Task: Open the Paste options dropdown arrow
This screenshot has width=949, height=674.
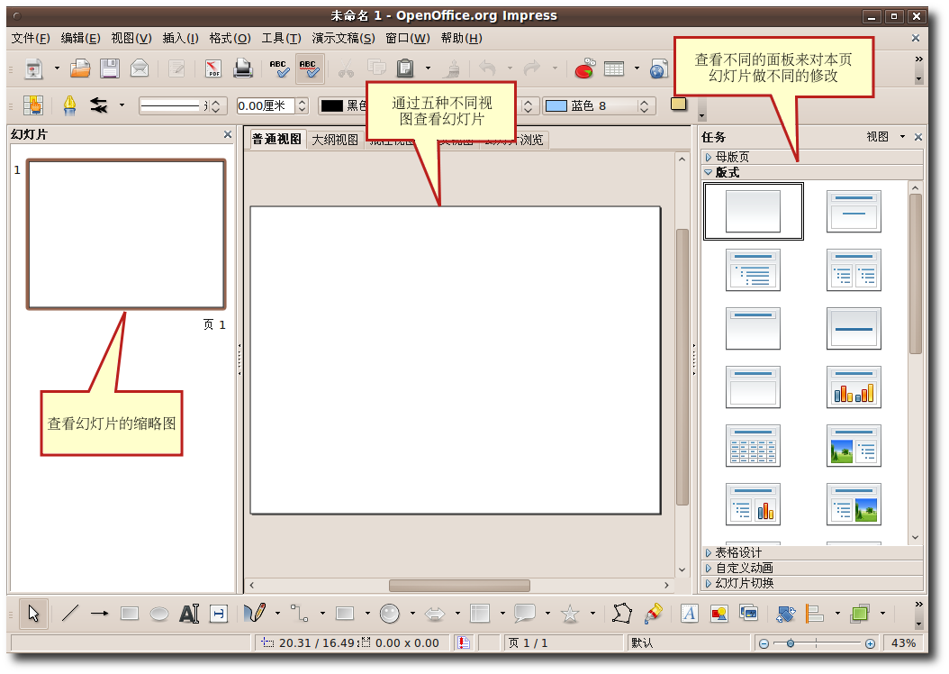Action: coord(428,68)
